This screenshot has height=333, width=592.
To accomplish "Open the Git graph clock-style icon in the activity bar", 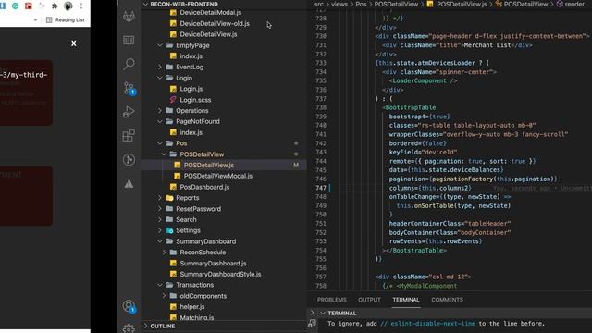I will pyautogui.click(x=129, y=160).
